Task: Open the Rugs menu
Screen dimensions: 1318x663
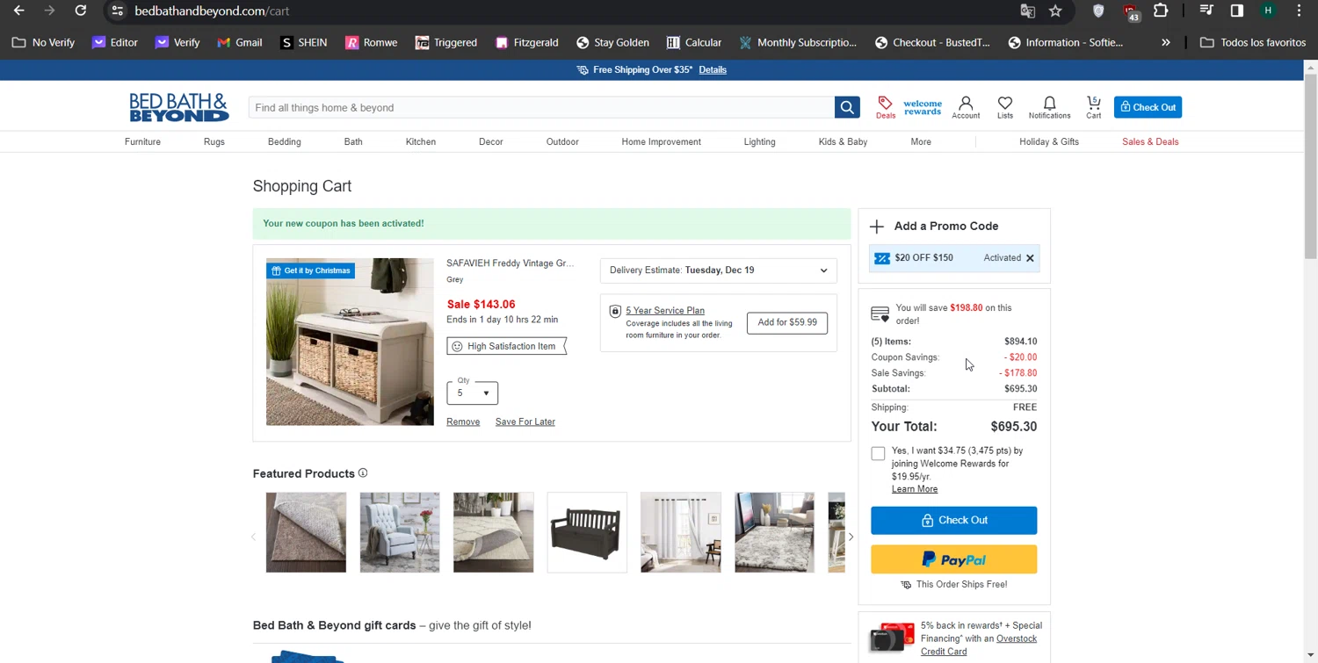Action: point(214,141)
